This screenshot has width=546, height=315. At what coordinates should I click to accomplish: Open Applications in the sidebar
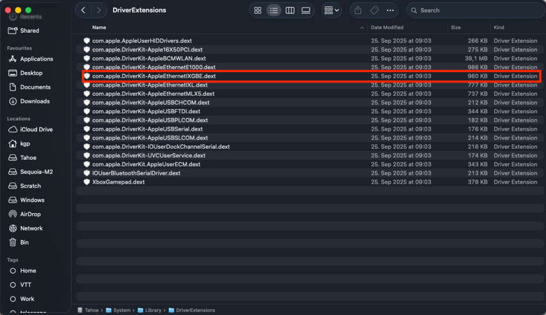[35, 59]
